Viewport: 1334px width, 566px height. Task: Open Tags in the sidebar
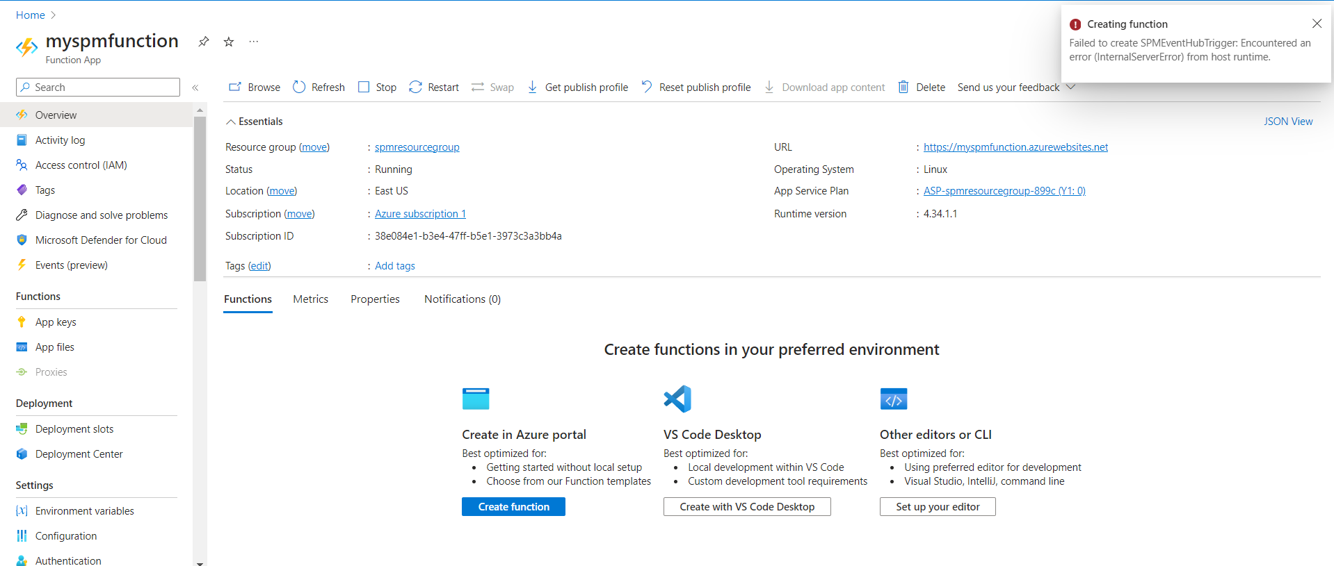(x=96, y=190)
